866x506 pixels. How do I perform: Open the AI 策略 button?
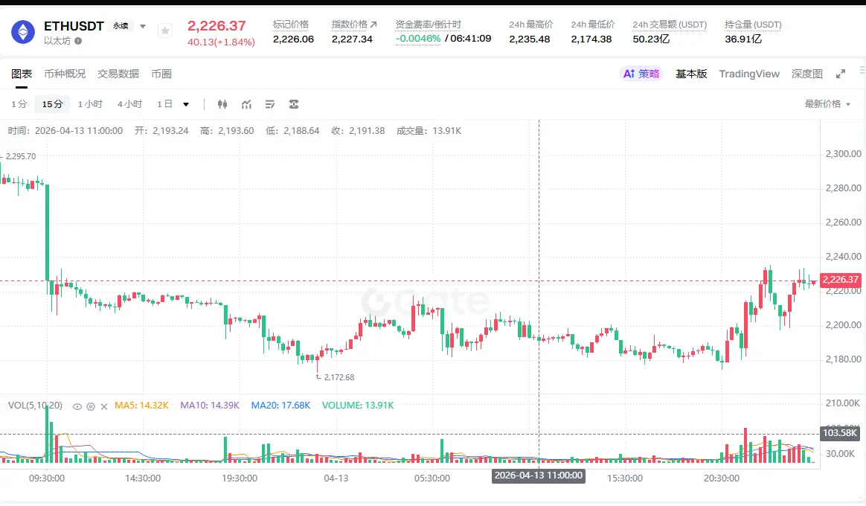coord(641,74)
